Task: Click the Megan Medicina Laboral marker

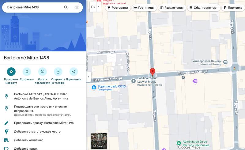Action: (x=99, y=1)
